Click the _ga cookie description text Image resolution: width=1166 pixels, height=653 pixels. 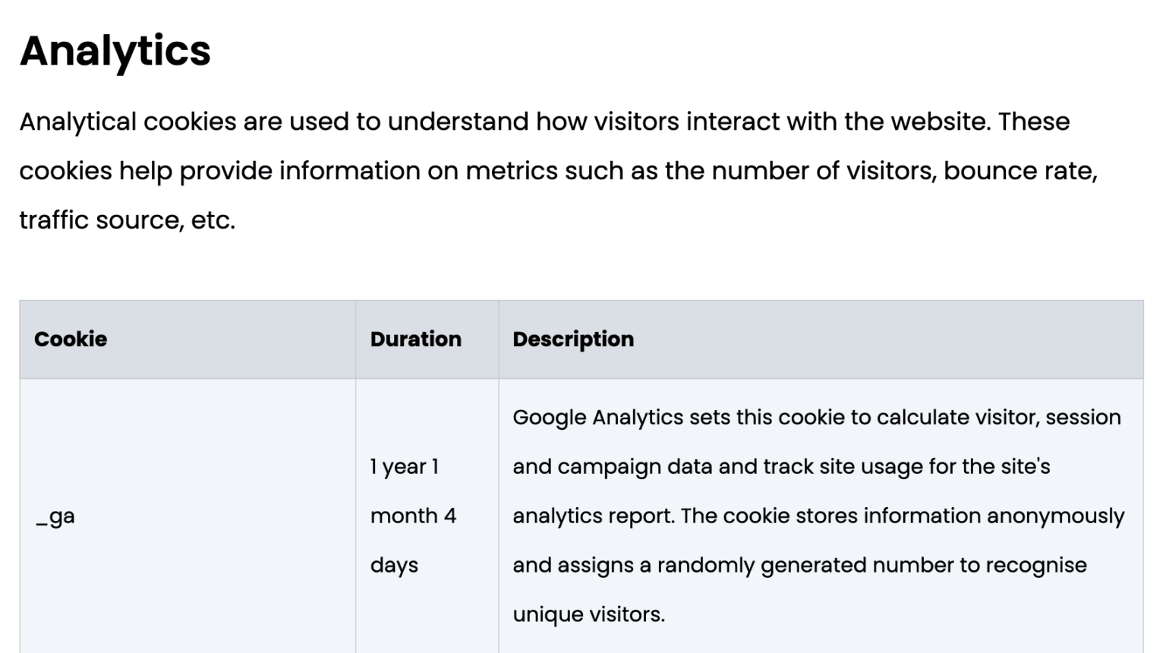pos(818,516)
